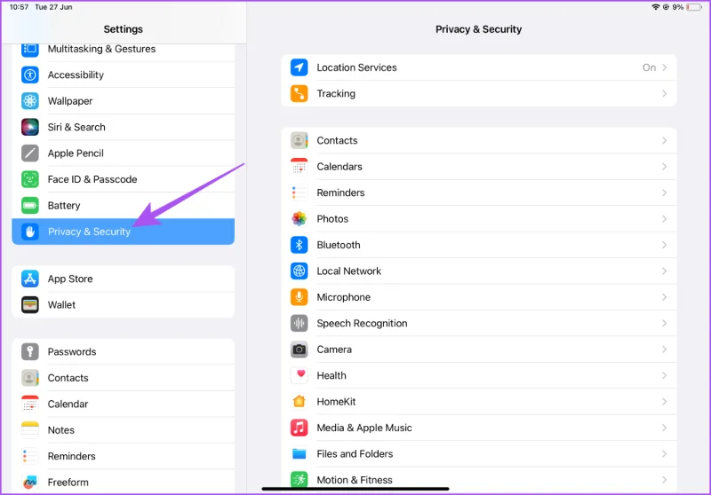711x495 pixels.
Task: Expand Photos row chevron
Action: pos(664,219)
